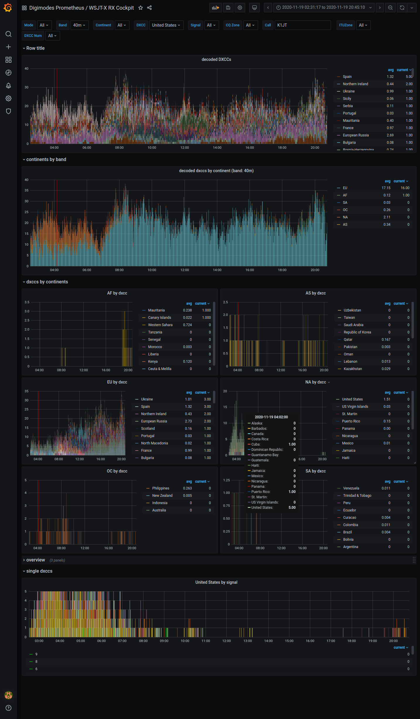This screenshot has height=719, width=420.
Task: Open 'decoded DXCCs' panel title menu
Action: tap(216, 59)
